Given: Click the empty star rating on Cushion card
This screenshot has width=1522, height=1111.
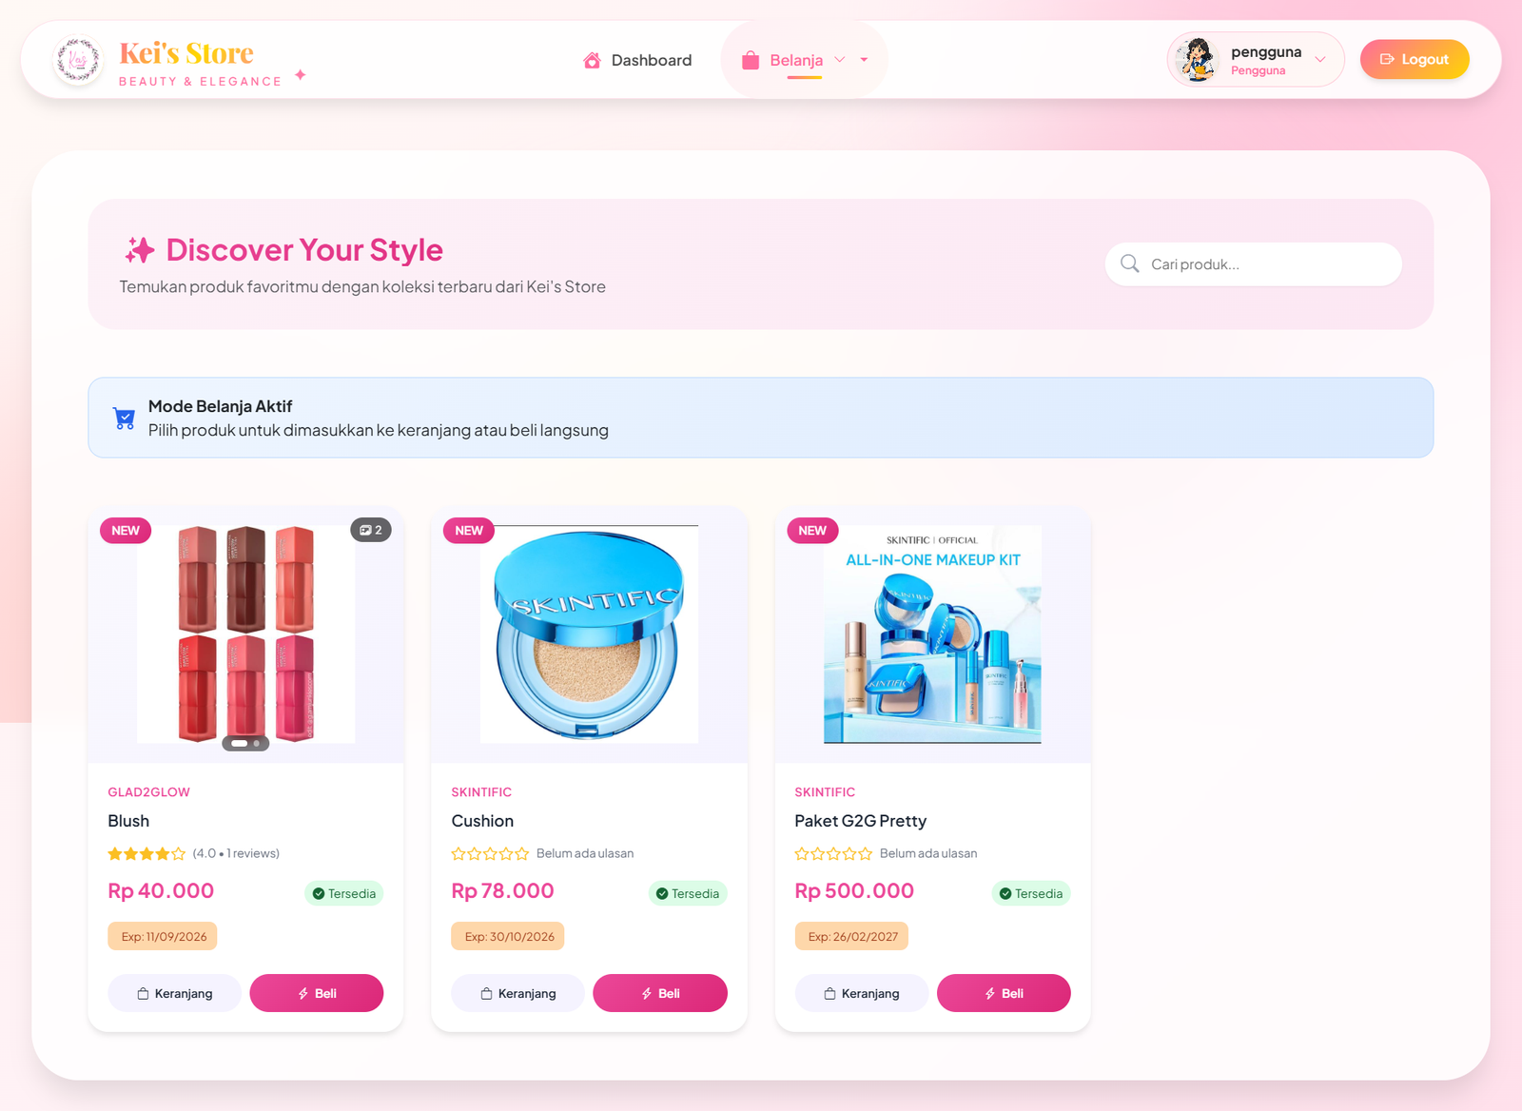Looking at the screenshot, I should pyautogui.click(x=490, y=853).
